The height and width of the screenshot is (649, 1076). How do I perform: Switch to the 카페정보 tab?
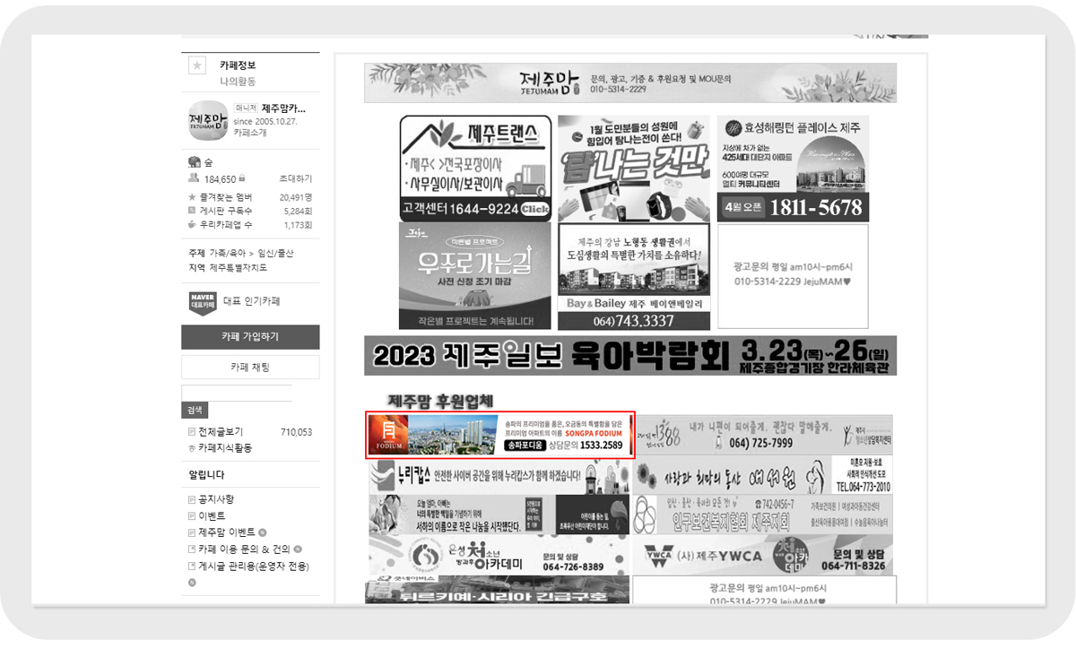238,65
